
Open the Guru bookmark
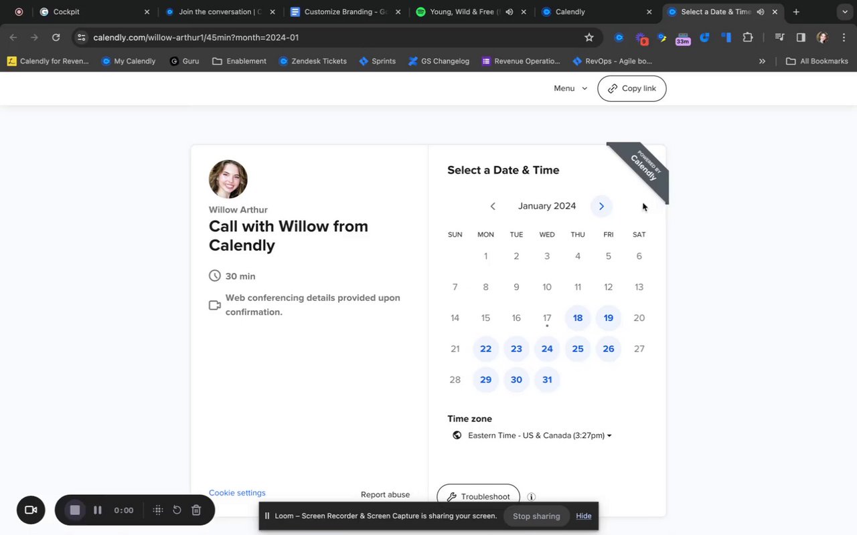184,61
